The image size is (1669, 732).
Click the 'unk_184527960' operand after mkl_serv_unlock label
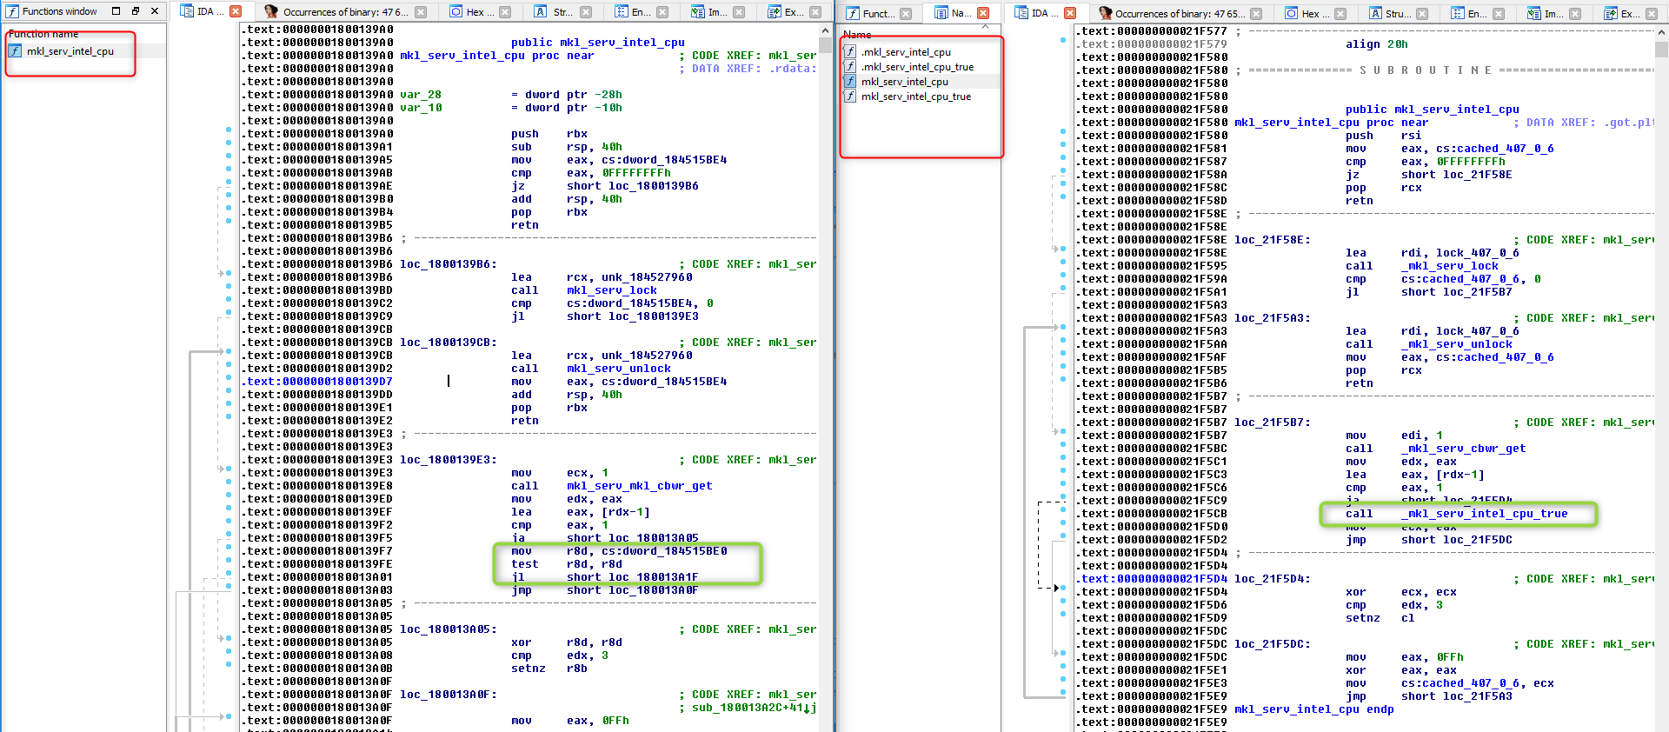click(648, 356)
